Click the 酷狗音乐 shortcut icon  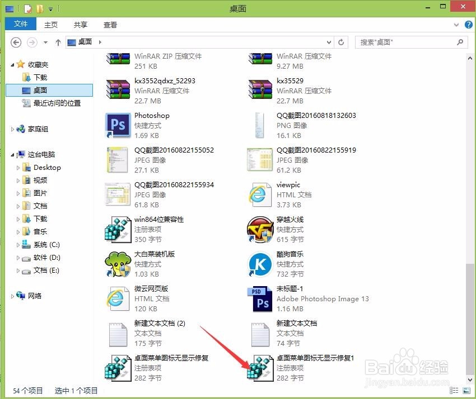coord(260,264)
